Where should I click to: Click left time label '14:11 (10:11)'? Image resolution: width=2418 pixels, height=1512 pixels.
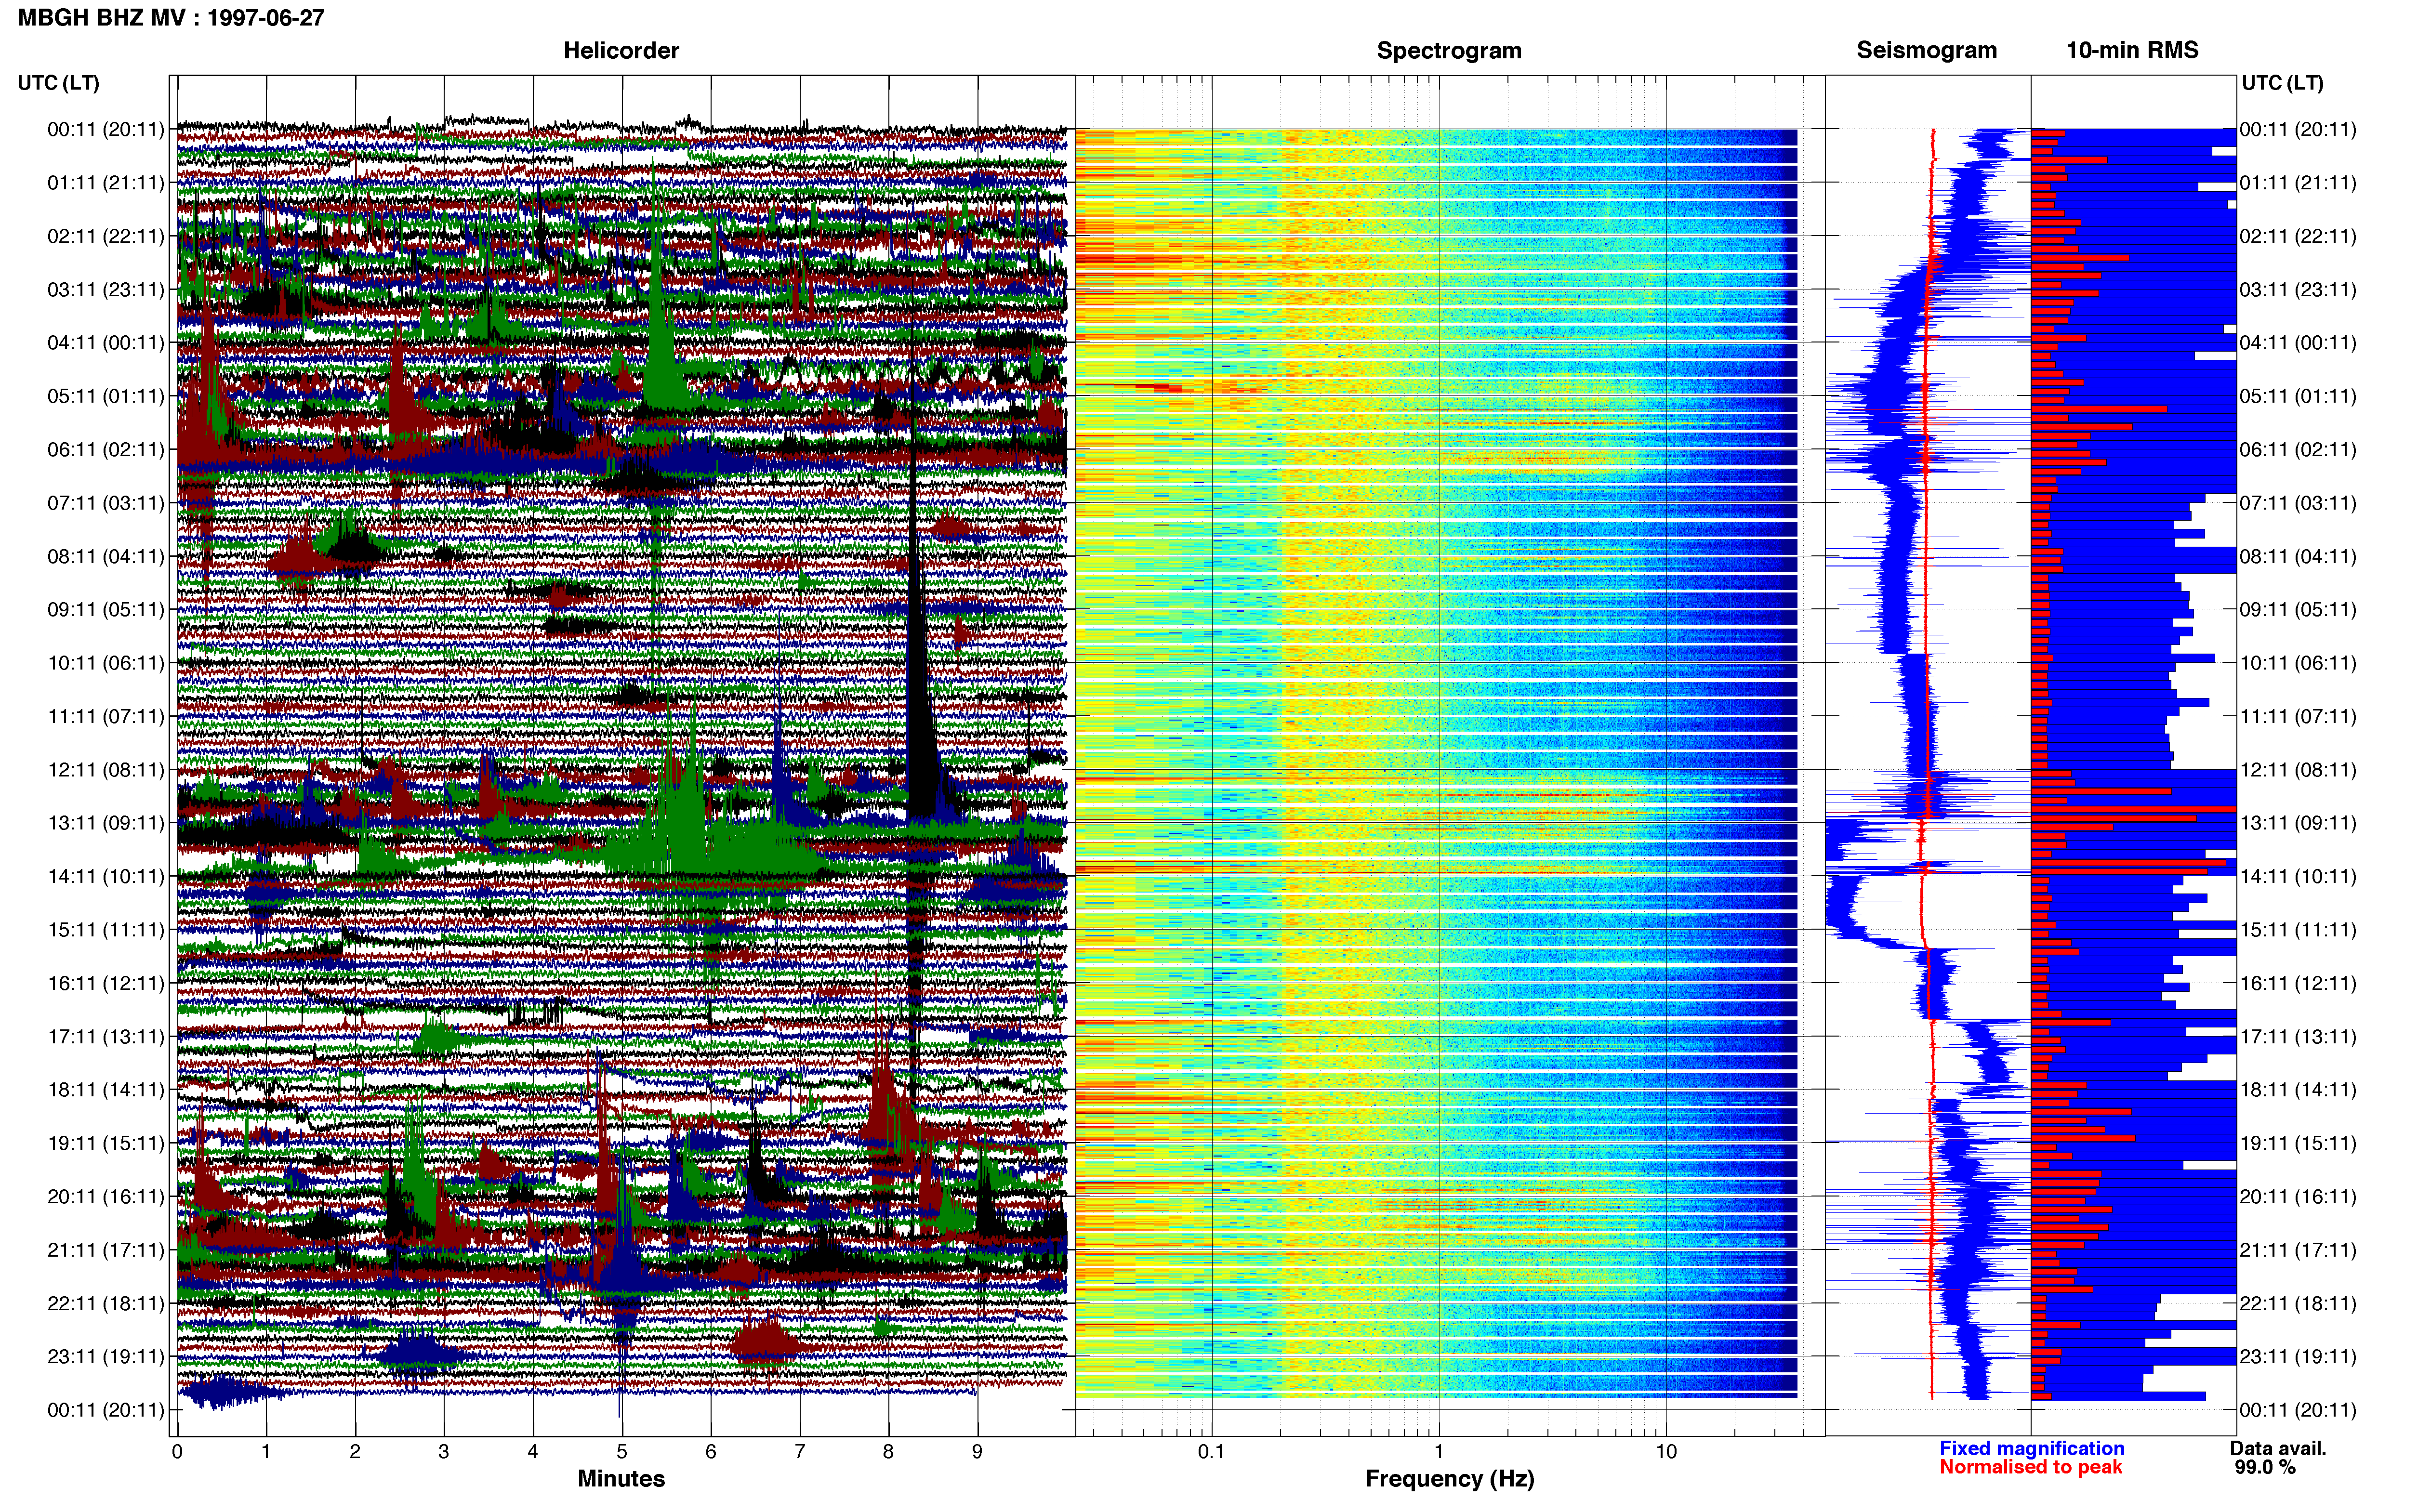coord(105,876)
